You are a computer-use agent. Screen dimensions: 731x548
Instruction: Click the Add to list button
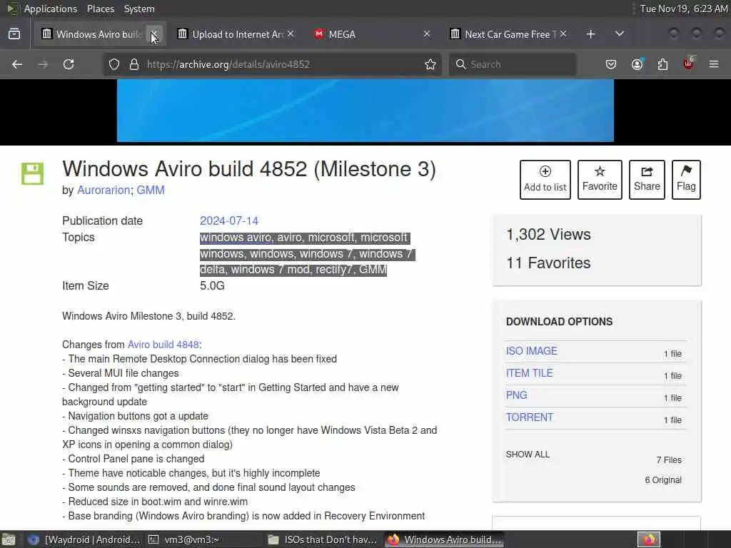[545, 180]
